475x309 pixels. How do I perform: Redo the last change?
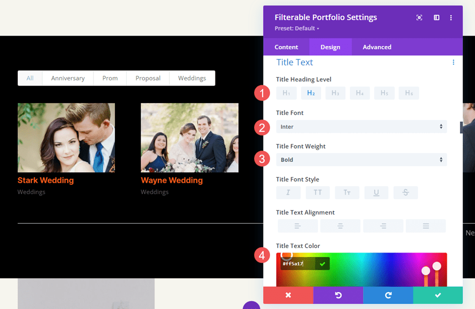pyautogui.click(x=388, y=295)
